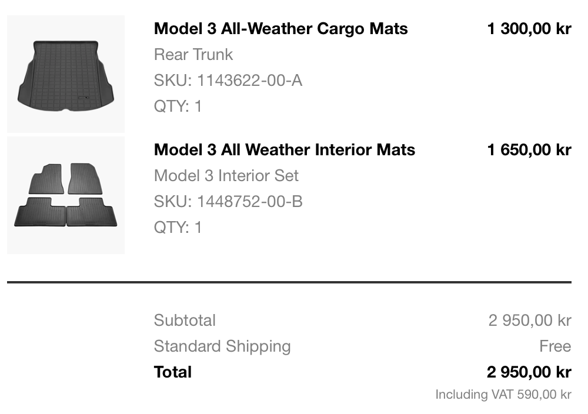Image resolution: width=588 pixels, height=414 pixels.
Task: Open the interior mats product thumbnail
Action: [x=66, y=195]
